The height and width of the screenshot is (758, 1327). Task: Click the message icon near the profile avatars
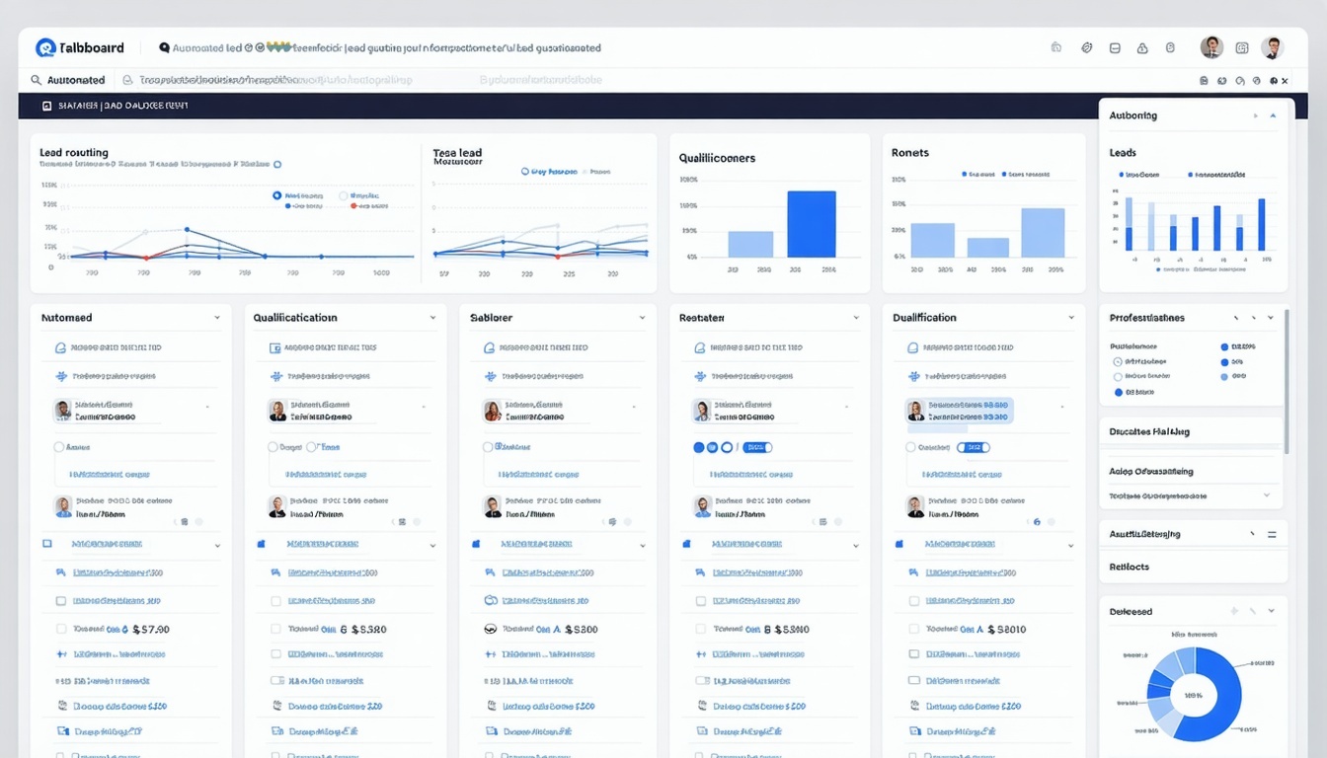coord(1115,48)
